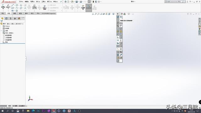Select the Spline sketch tool
Screen dimensions: 201x113
pos(21,5)
